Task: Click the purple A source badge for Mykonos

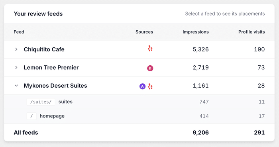Action: [x=142, y=86]
